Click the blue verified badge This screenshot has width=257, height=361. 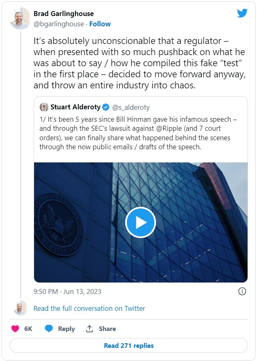pos(106,107)
